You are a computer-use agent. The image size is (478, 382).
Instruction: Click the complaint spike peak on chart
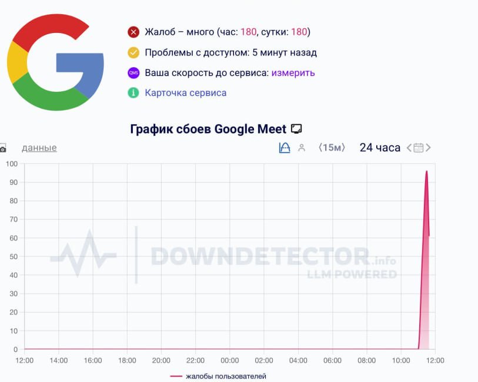426,172
